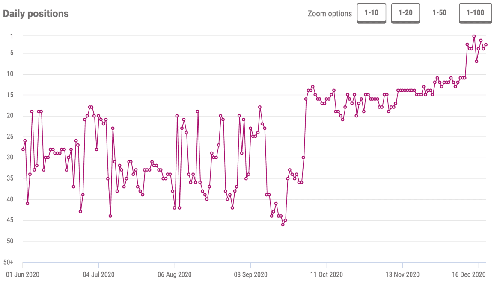Click the 08 Sep 2020 axis label

250,274
